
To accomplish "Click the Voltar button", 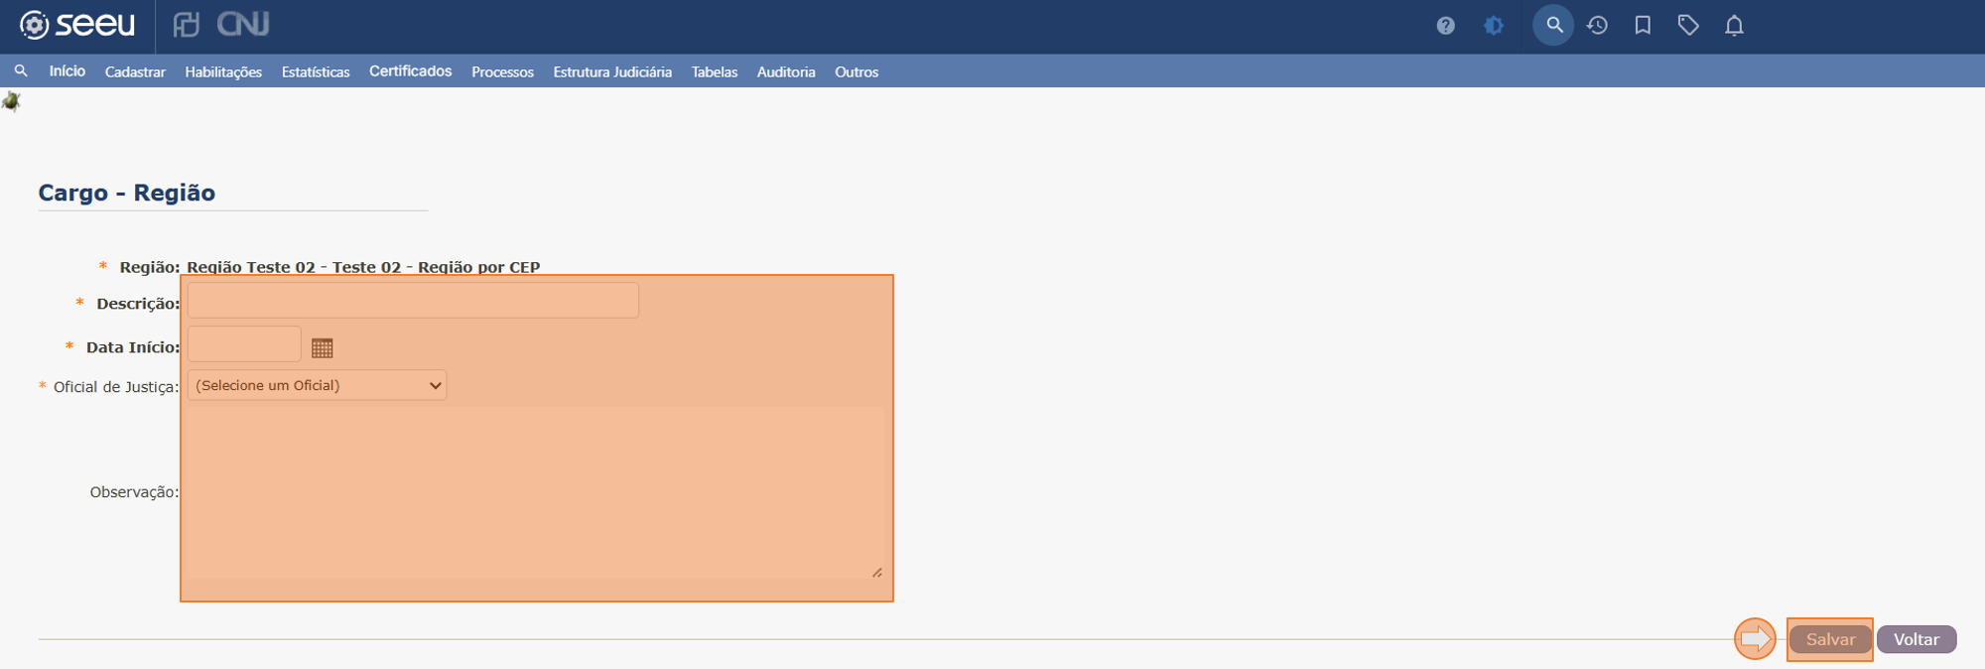I will point(1917,639).
